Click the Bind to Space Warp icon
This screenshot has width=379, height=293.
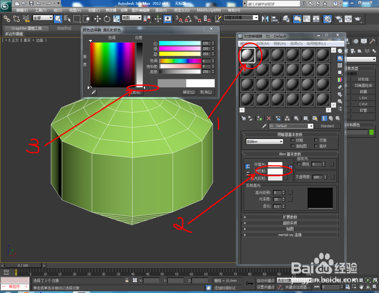tap(26, 19)
